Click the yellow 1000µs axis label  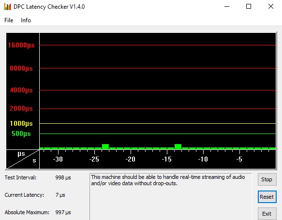tap(21, 123)
